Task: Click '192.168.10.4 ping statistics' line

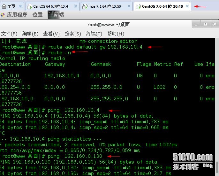Action: [x=50, y=139]
